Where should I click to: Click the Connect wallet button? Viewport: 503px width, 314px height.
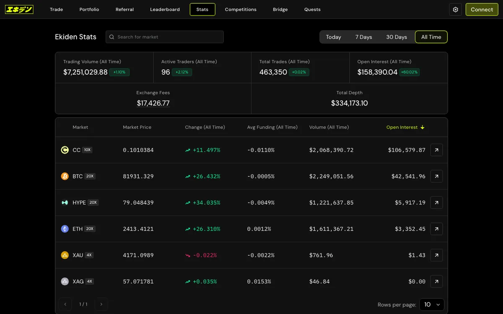[x=482, y=9]
